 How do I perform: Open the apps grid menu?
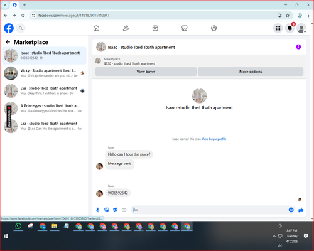278,28
